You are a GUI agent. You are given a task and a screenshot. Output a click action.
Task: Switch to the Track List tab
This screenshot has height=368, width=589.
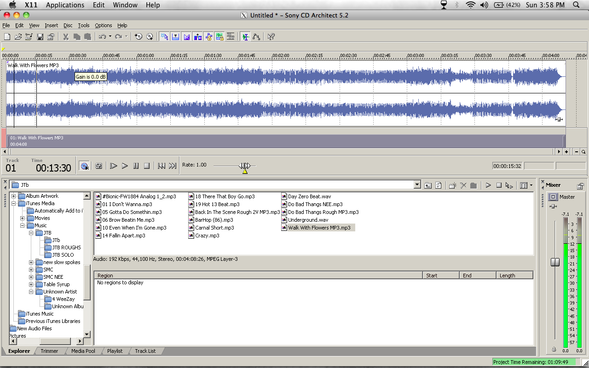coord(145,351)
